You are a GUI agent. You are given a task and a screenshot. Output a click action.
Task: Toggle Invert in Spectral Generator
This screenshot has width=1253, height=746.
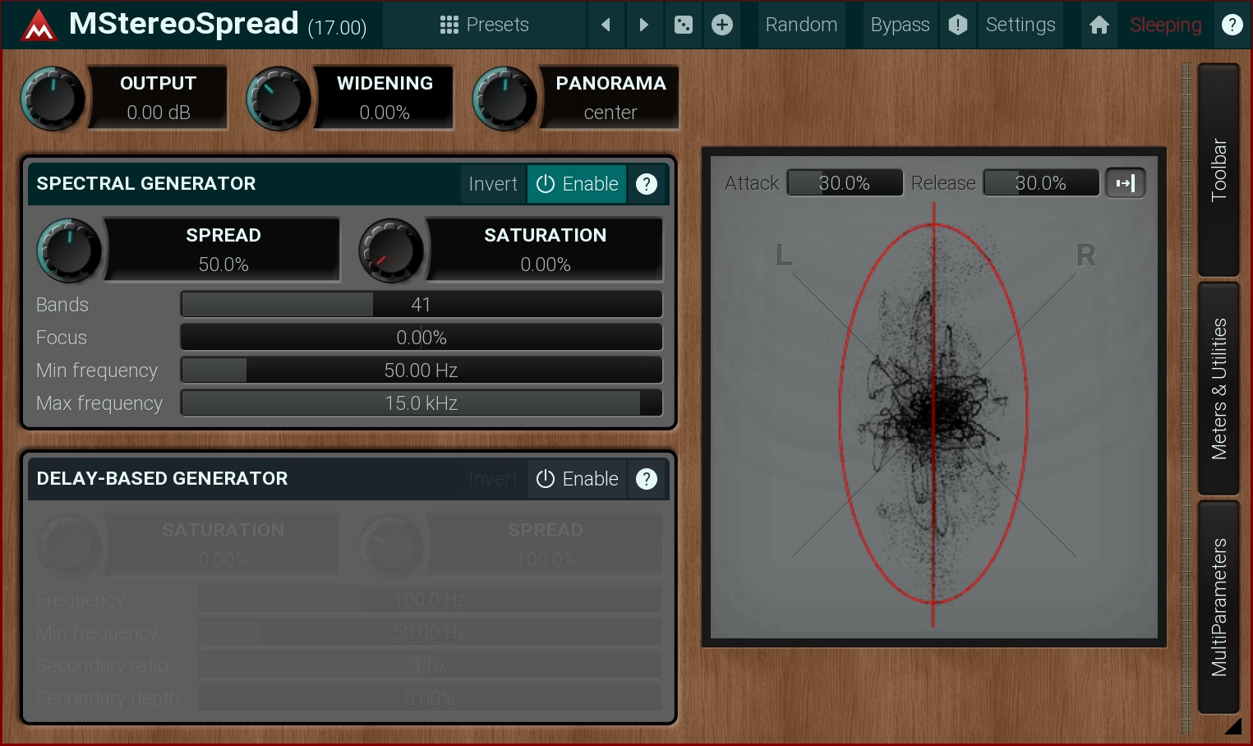[x=493, y=184]
